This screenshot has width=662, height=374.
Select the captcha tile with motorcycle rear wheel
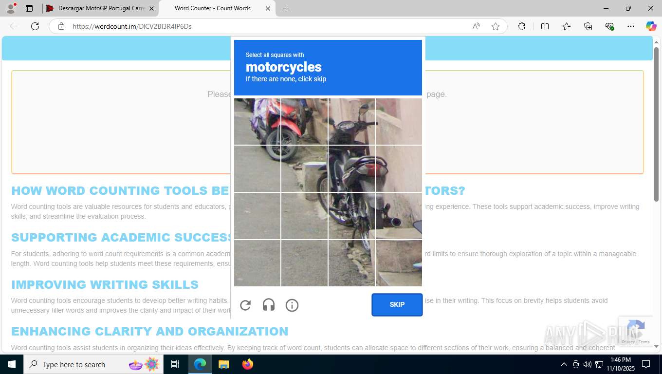351,216
